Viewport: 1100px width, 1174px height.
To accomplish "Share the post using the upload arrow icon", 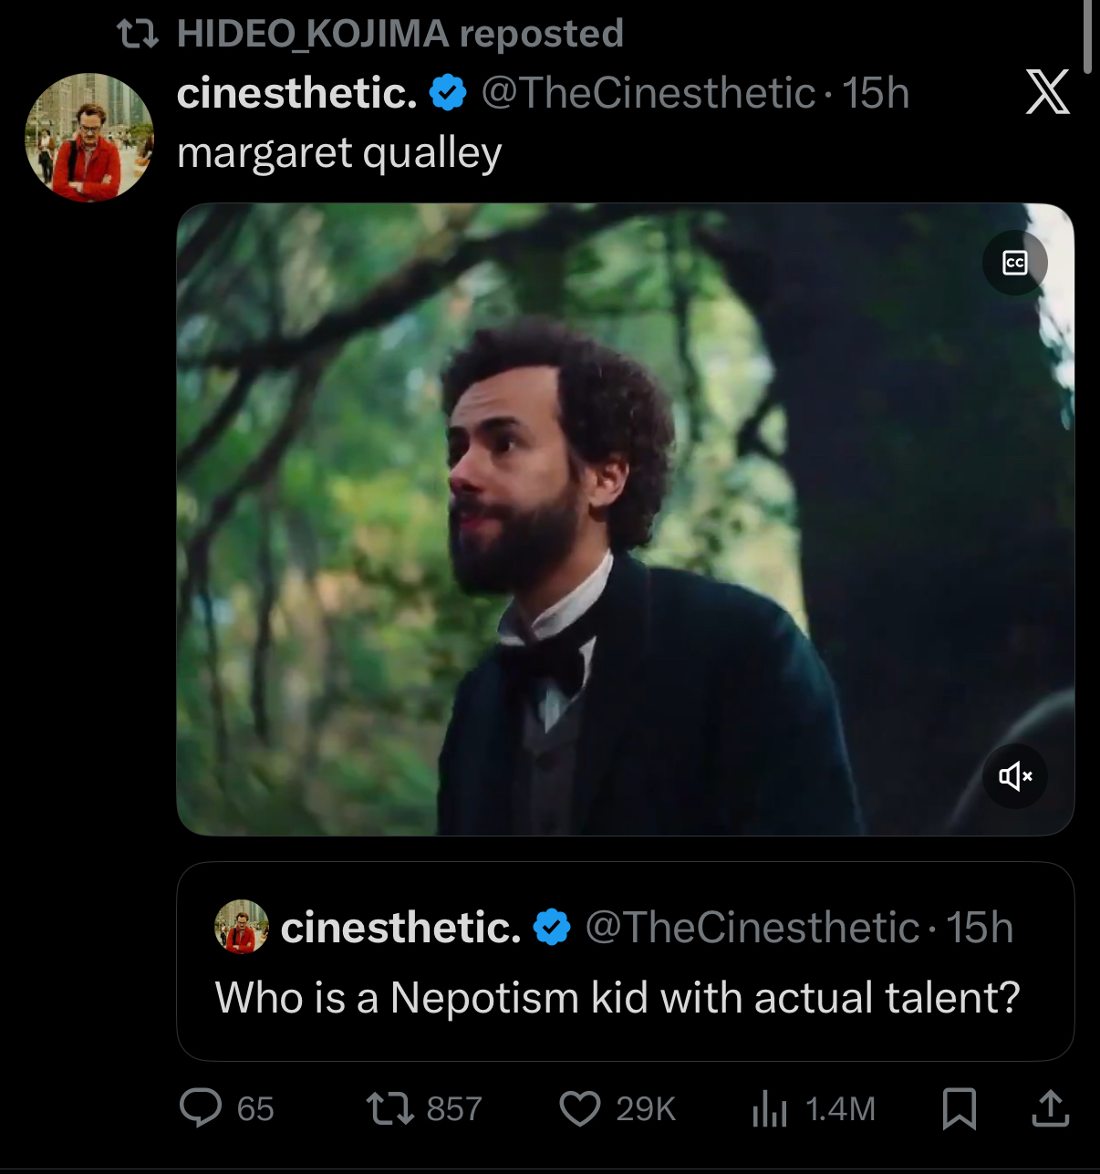I will [x=1050, y=1108].
